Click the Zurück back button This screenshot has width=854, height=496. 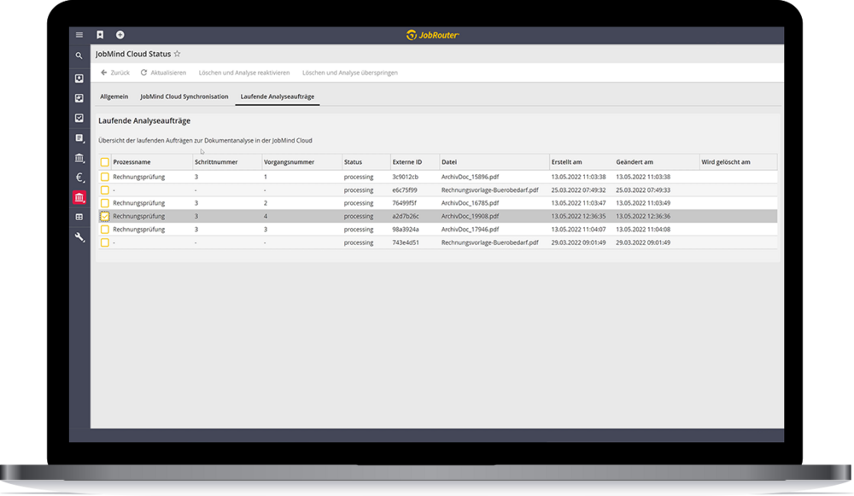point(115,73)
